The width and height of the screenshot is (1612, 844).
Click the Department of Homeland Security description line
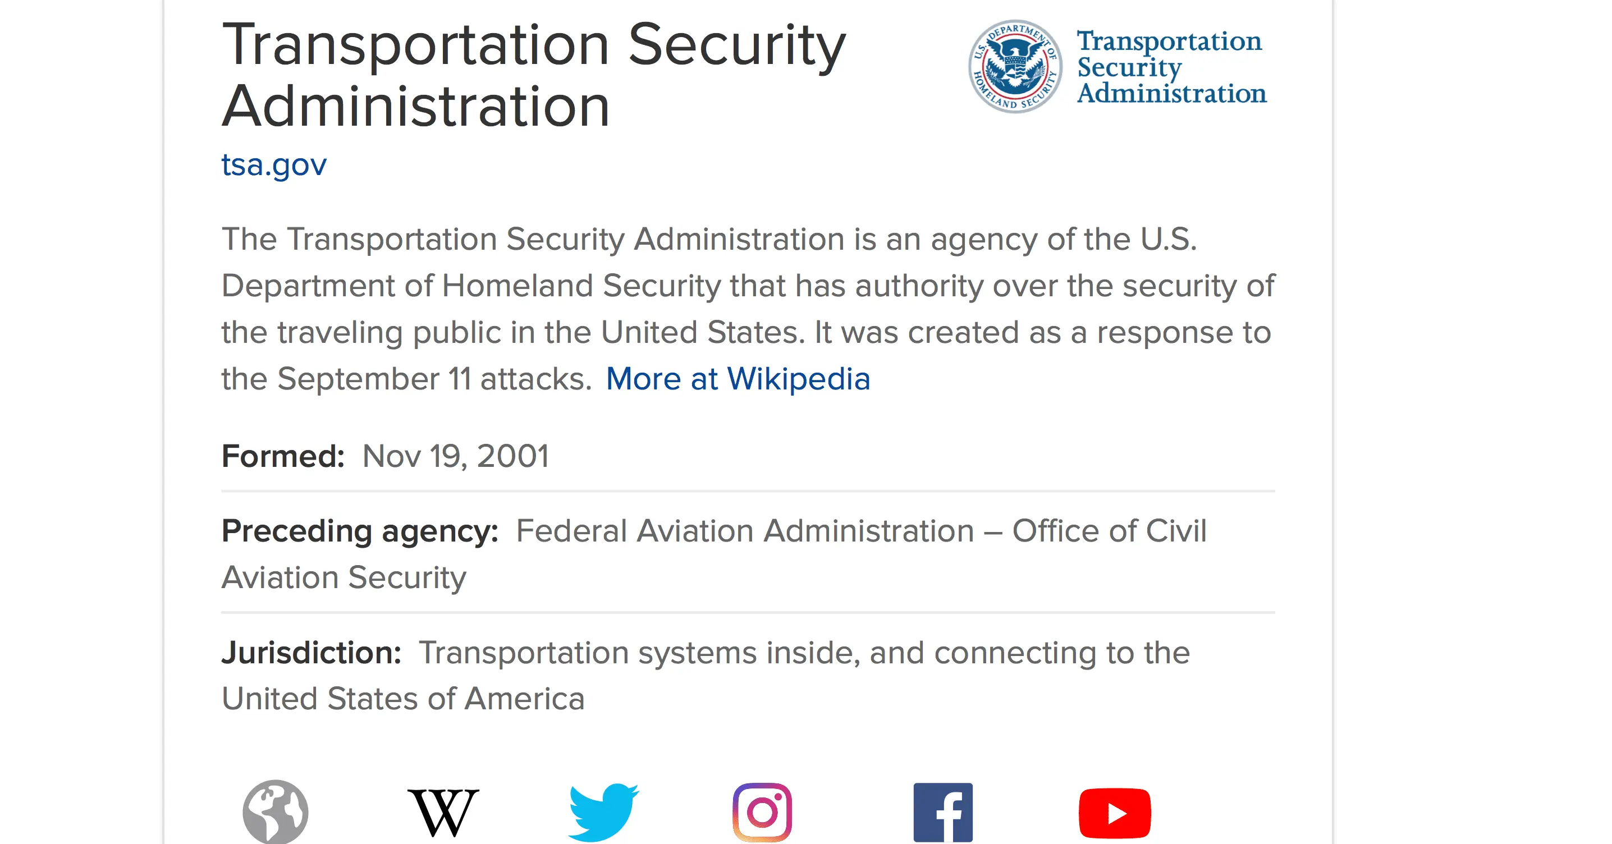click(747, 286)
